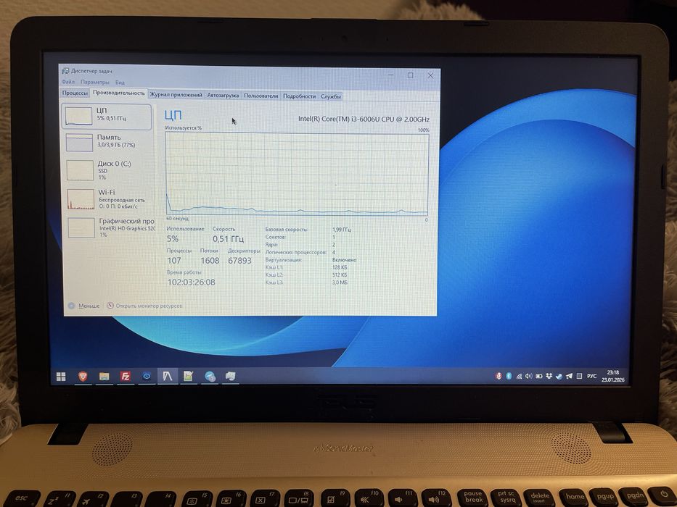
Task: Maximize the Task Manager window
Action: tap(410, 75)
